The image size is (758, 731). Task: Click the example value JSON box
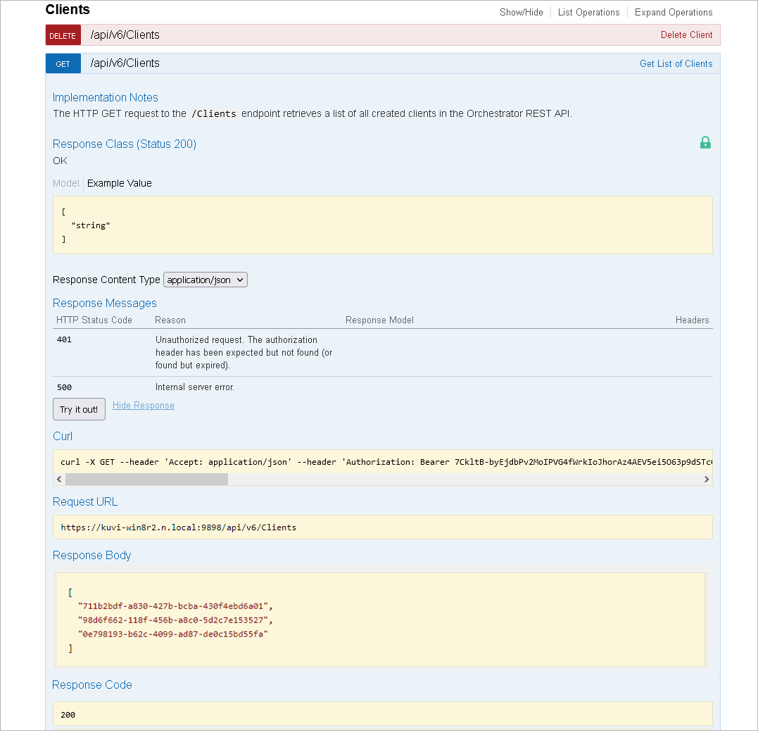pyautogui.click(x=382, y=225)
